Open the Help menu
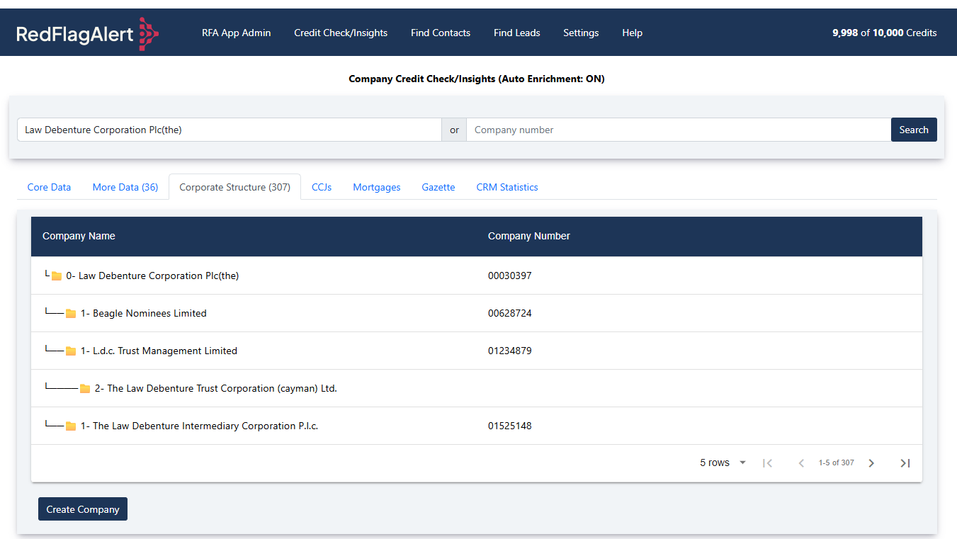The width and height of the screenshot is (957, 539). [633, 33]
